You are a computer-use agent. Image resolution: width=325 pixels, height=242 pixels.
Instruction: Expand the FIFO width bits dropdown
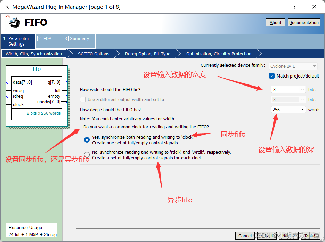pyautogui.click(x=303, y=89)
